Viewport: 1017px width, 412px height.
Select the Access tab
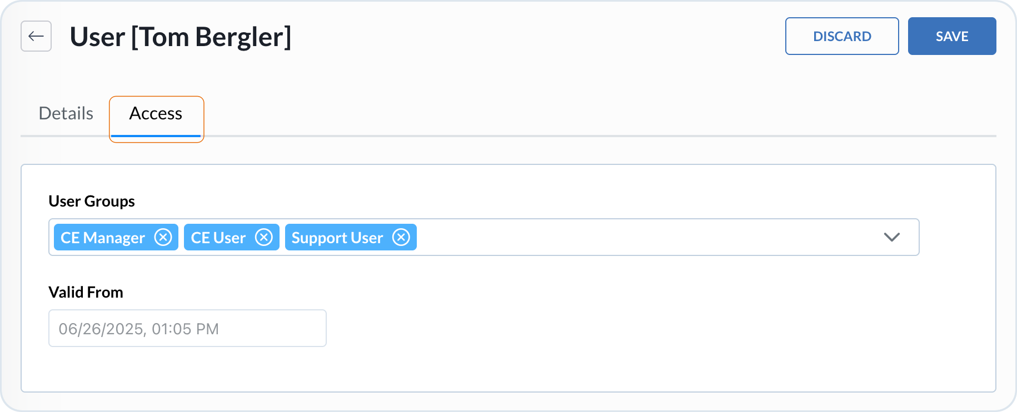coord(156,113)
